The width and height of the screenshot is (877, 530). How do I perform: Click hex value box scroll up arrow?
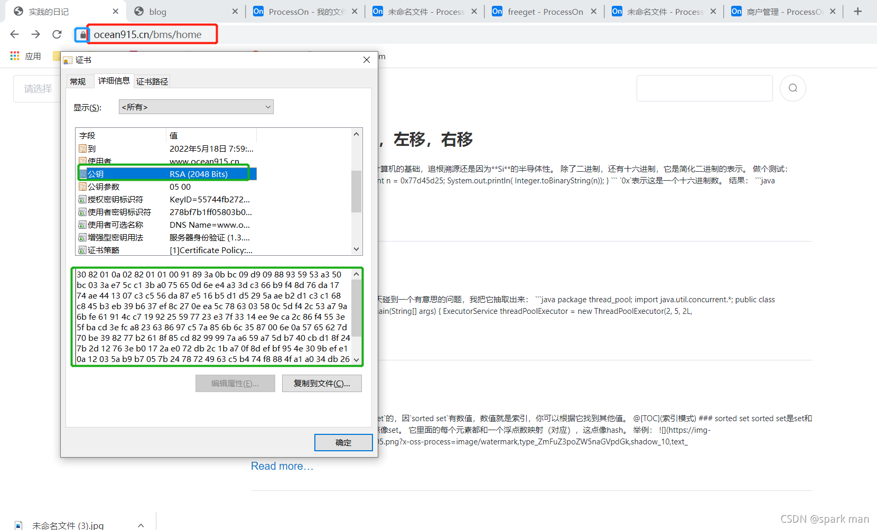tap(356, 274)
